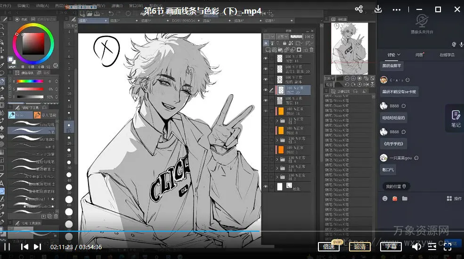Enter fullscreen video mode
Viewport: 464px width, 259px height.
click(x=448, y=246)
